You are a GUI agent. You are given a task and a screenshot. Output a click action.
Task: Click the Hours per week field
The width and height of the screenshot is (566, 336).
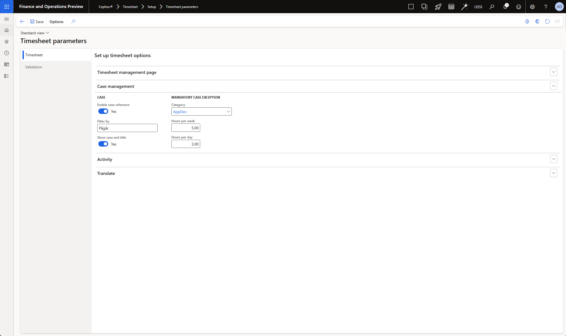pos(186,128)
